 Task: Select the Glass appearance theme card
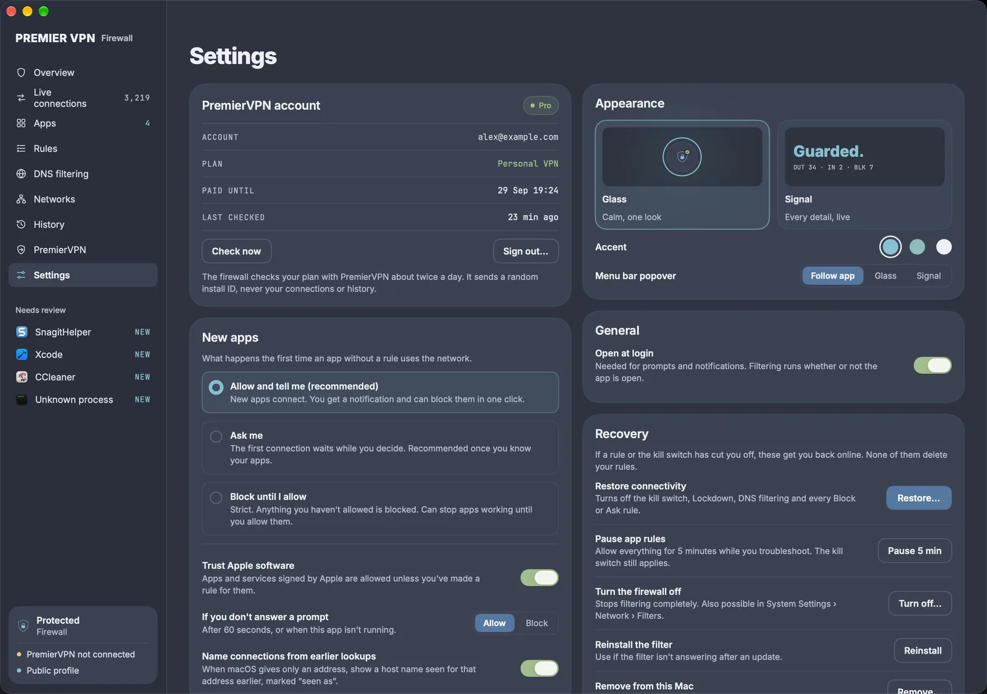(x=682, y=174)
